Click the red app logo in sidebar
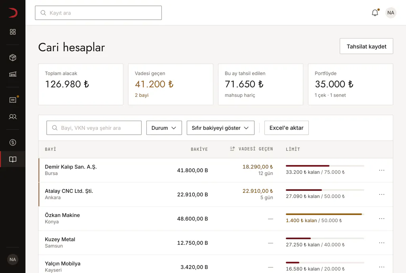Screen dimensions: 406x273 point(13,13)
